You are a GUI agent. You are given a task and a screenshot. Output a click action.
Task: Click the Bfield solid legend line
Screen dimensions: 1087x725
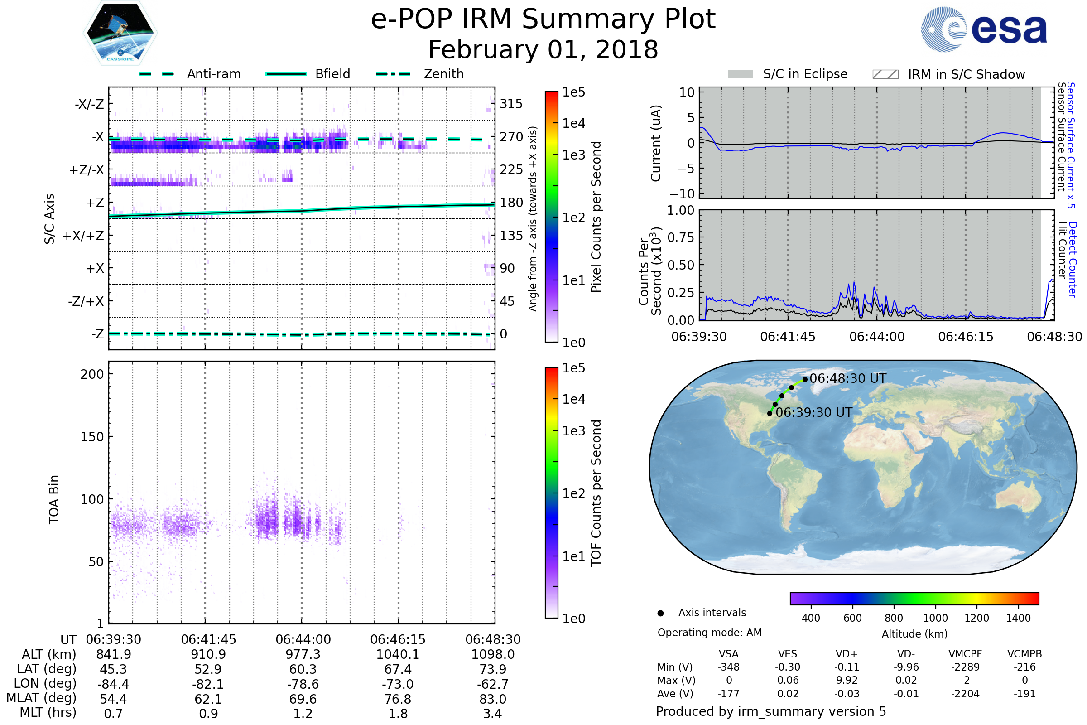coord(286,74)
